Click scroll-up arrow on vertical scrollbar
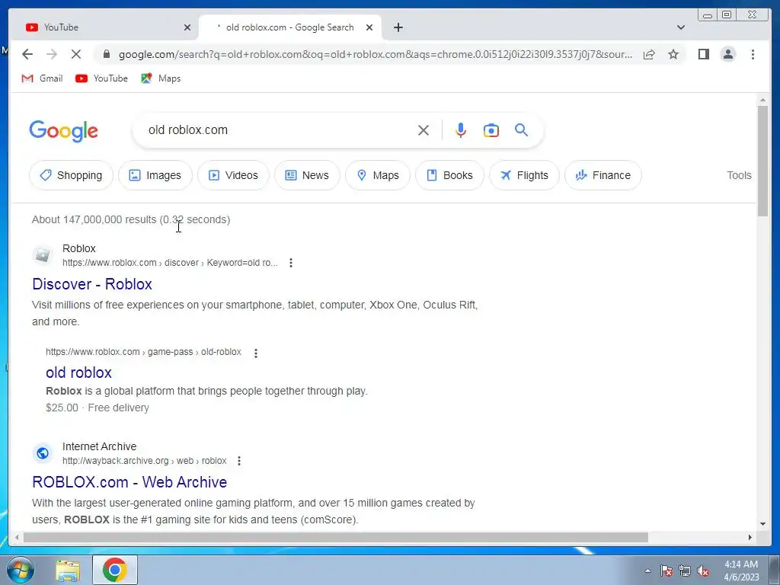 [x=762, y=101]
